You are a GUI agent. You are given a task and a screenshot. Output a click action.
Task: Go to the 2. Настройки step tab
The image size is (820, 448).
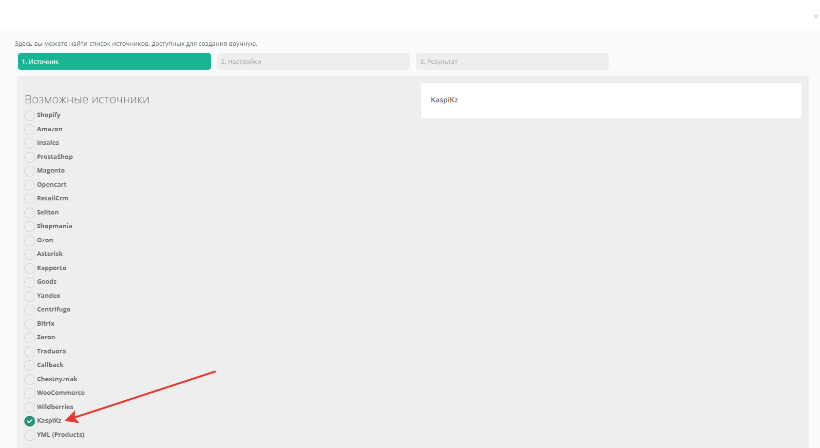click(x=313, y=61)
